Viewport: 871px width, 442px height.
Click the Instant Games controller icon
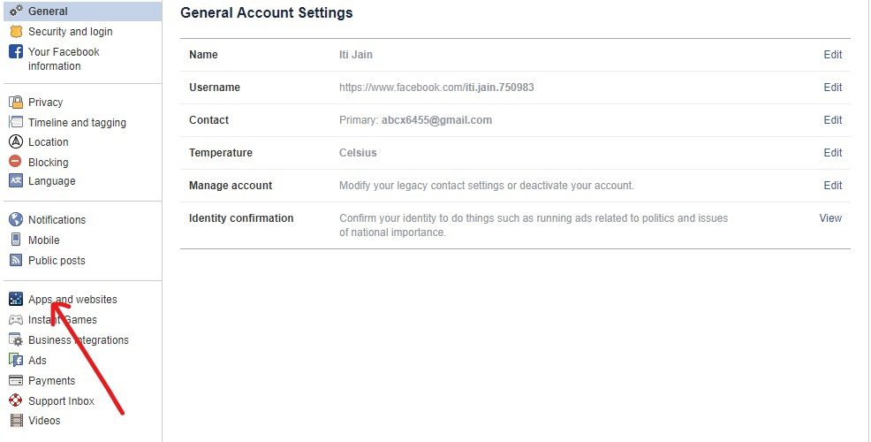pyautogui.click(x=16, y=320)
